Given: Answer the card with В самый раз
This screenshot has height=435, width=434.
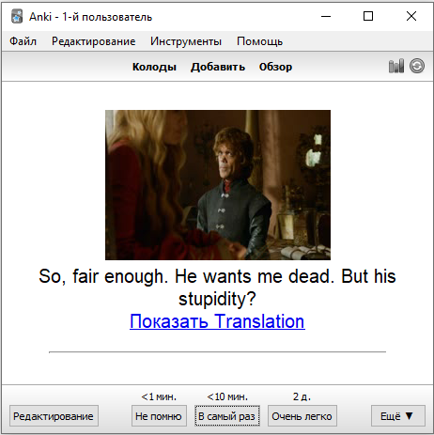Looking at the screenshot, I should coord(227,416).
